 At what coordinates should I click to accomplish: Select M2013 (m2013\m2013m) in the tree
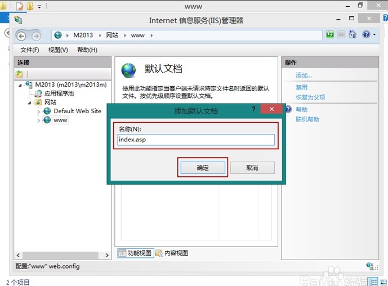71,84
